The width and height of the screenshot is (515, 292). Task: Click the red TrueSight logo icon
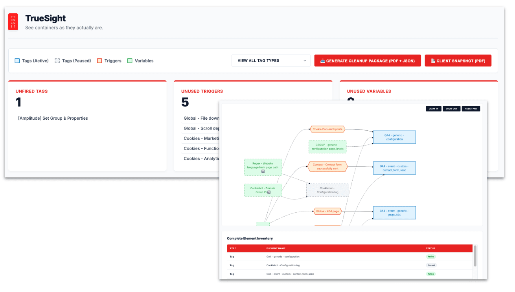tap(13, 22)
